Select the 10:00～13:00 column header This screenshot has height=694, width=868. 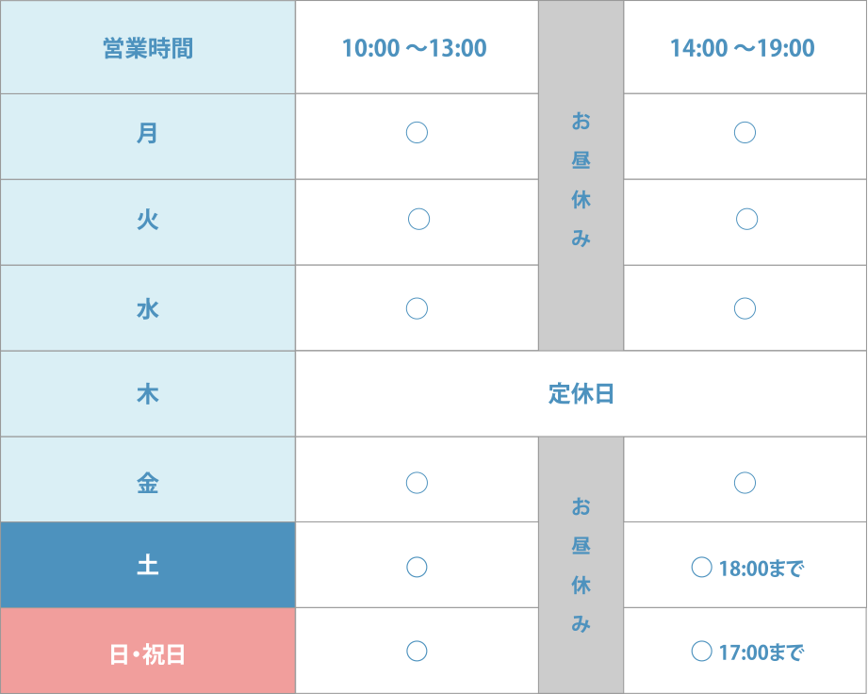point(417,48)
